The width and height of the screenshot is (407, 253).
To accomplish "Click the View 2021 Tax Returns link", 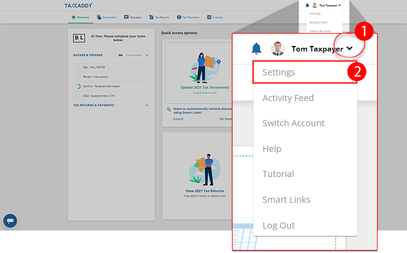I will point(204,191).
